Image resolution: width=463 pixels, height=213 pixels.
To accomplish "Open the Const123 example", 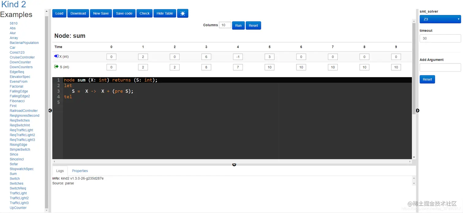I will [x=17, y=52].
